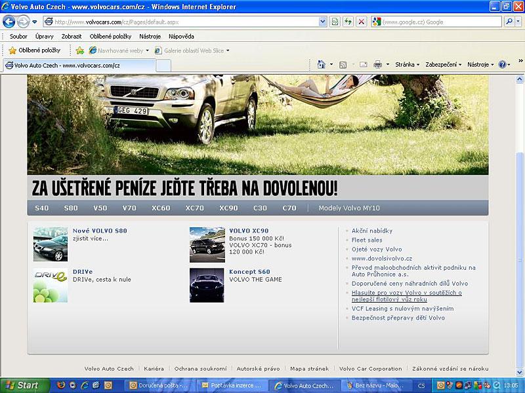Select the XC90 model in navigation bar

228,208
